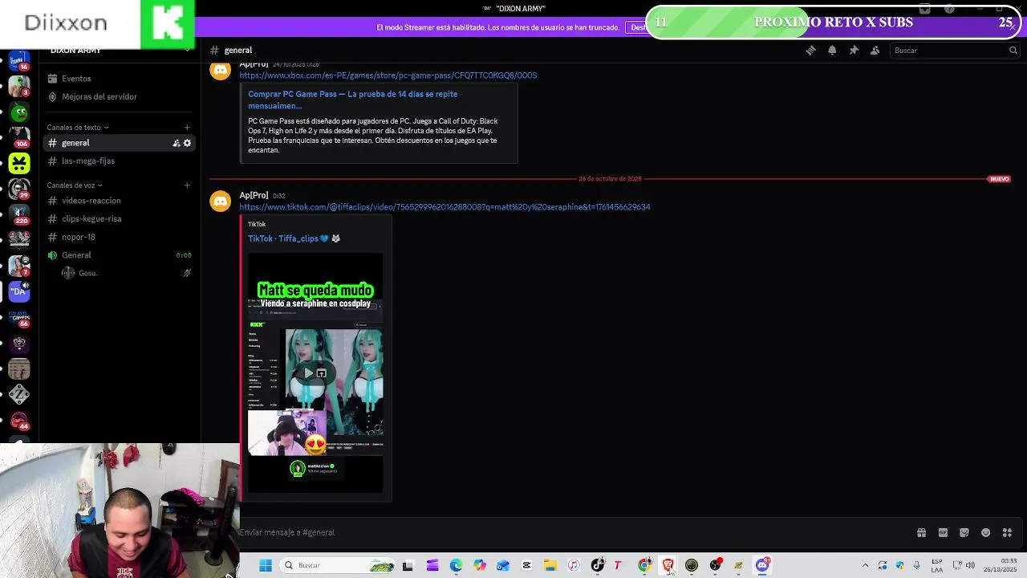
Task: Join the General voice channel
Action: coord(120,255)
